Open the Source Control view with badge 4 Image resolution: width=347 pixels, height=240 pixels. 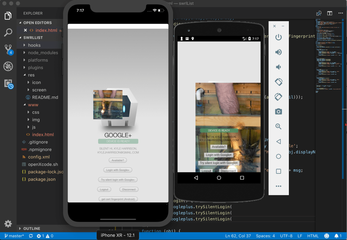[8, 49]
